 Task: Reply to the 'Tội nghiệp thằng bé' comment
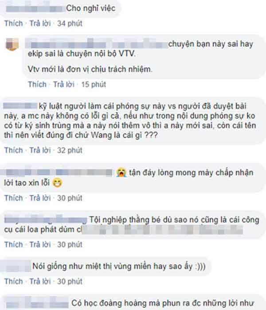click(40, 244)
